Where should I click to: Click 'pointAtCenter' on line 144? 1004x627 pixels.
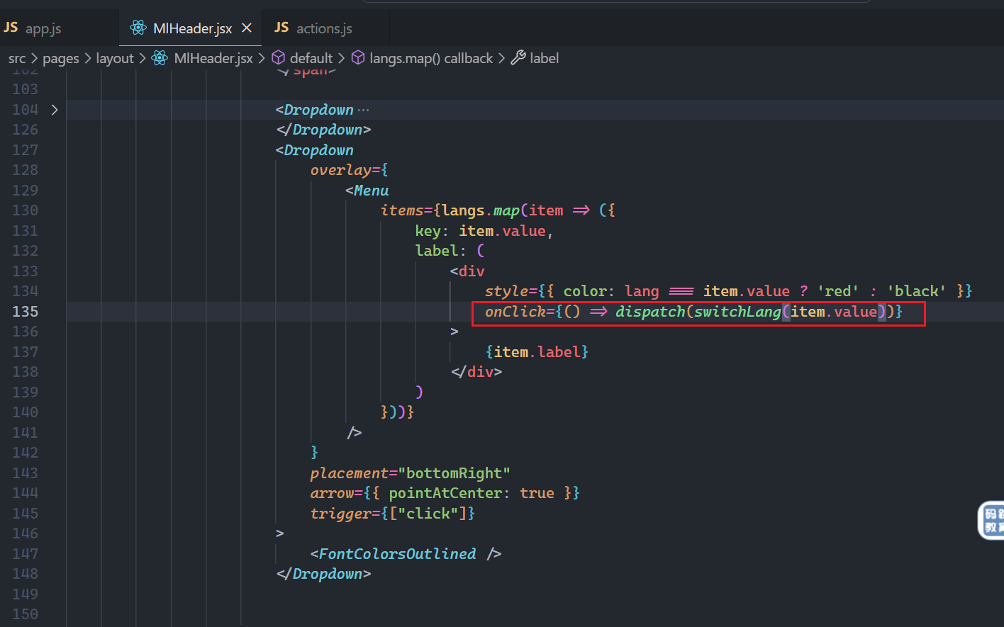pyautogui.click(x=445, y=493)
